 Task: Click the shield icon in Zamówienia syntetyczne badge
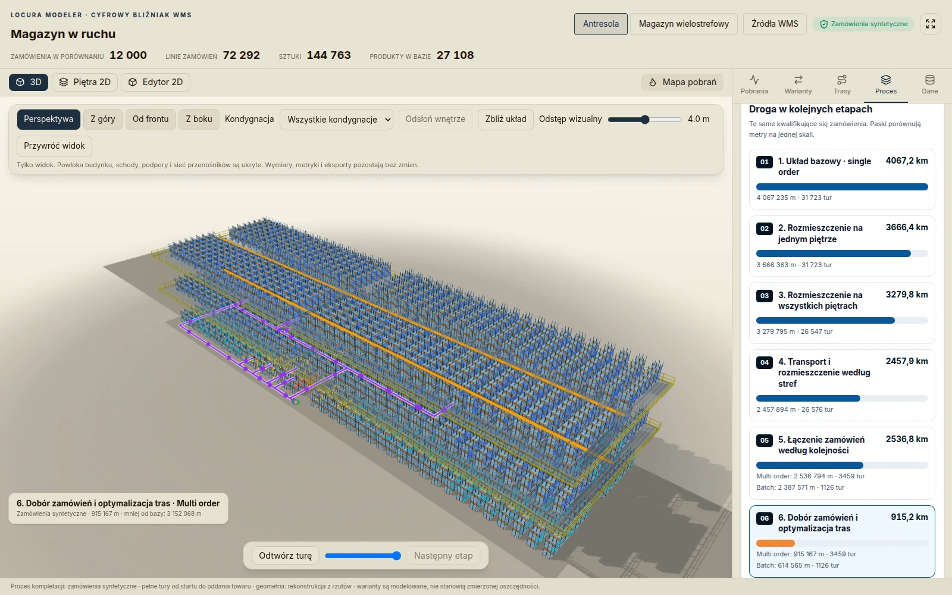tap(824, 24)
